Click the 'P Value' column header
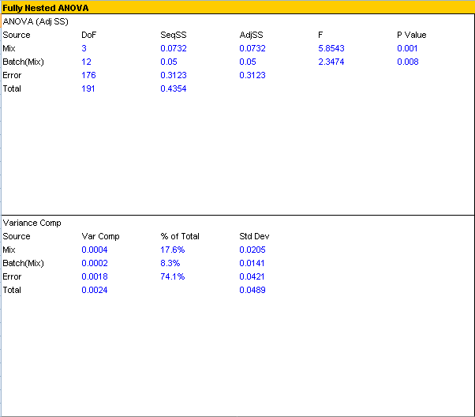This screenshot has height=417, width=475. pyautogui.click(x=412, y=35)
